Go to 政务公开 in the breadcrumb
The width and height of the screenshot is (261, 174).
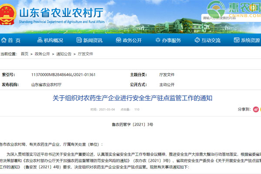(x=42, y=54)
